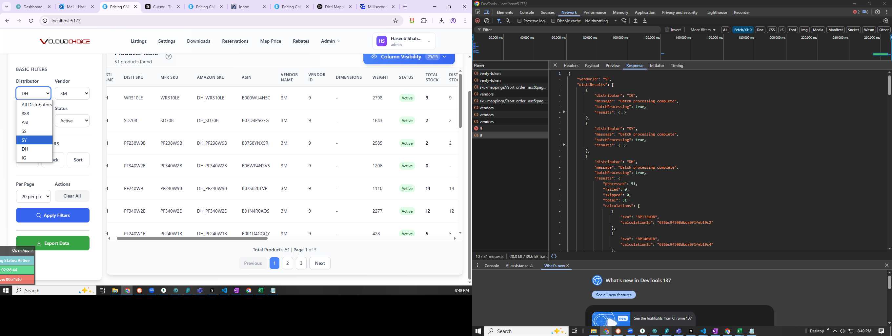Viewport: 892px width, 336px height.
Task: Click the products table horizontal scrollbar
Action: (192, 238)
